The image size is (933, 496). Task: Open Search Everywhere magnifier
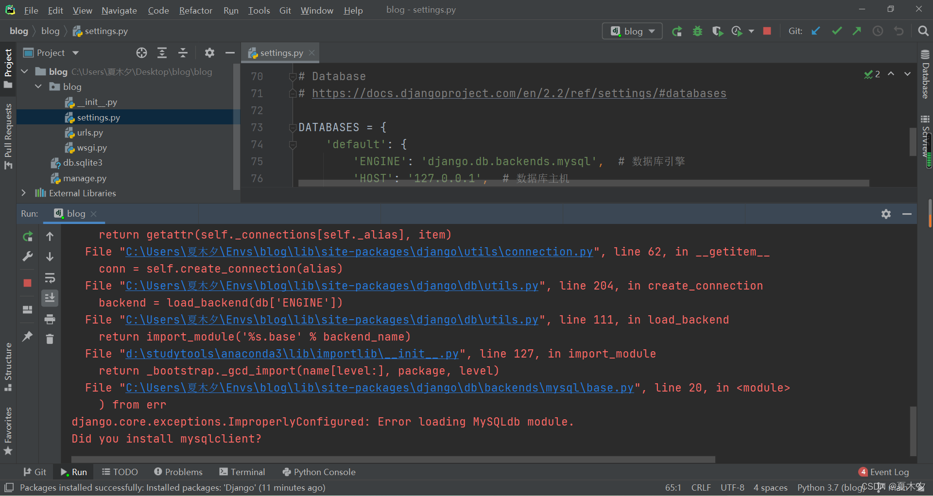click(x=923, y=31)
